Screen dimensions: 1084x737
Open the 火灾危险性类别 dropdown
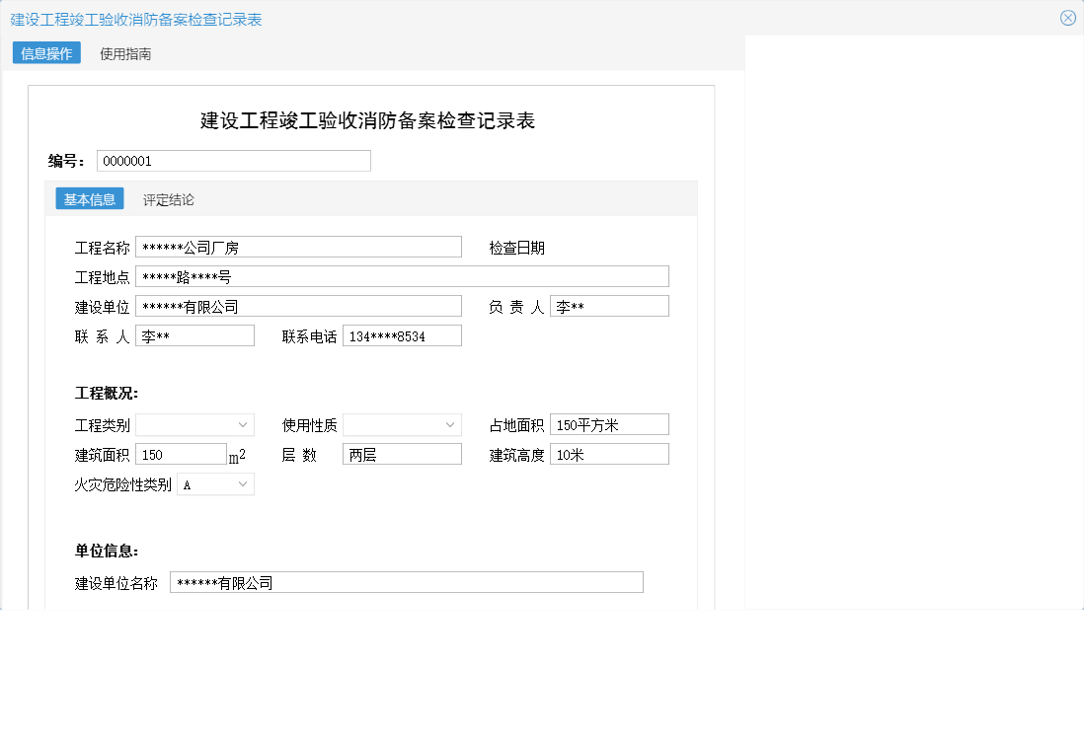point(214,483)
